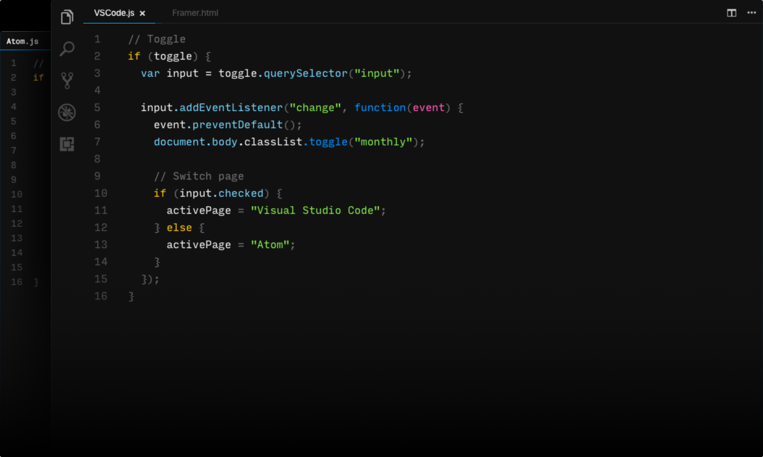Click line number 8 in VSCode gutter
The width and height of the screenshot is (763, 457).
point(97,159)
